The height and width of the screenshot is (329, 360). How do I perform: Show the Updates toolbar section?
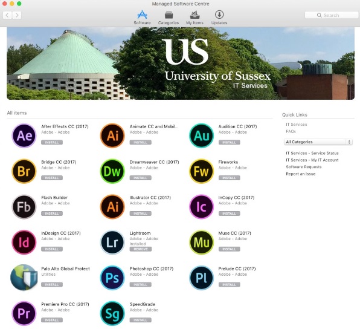(219, 18)
